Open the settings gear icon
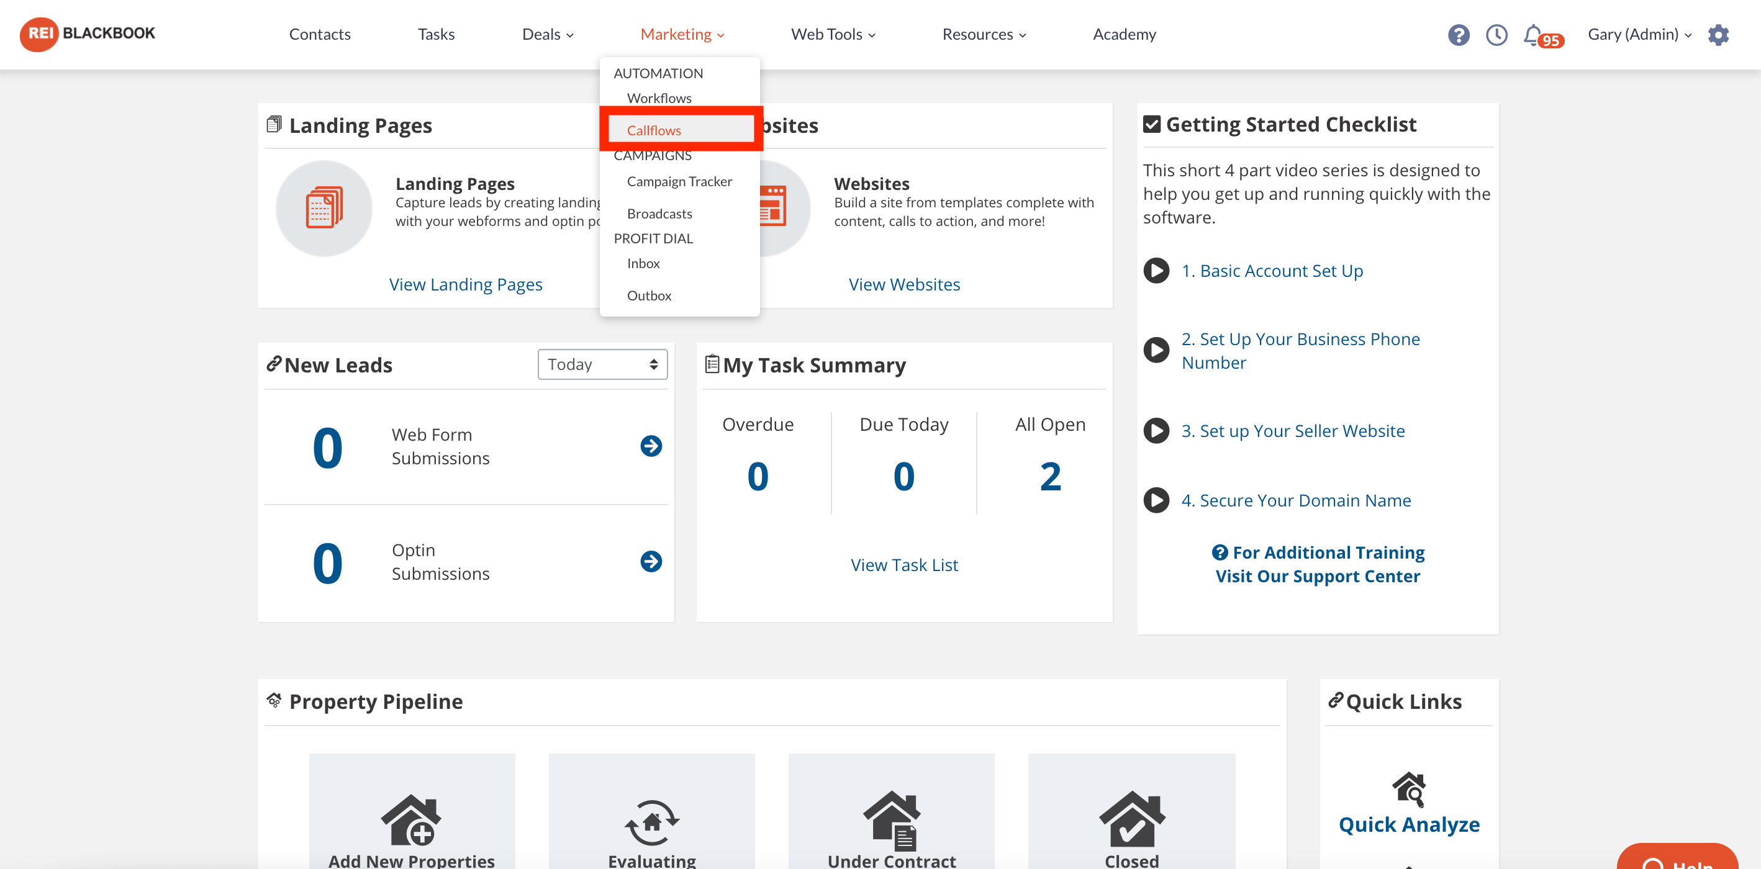Viewport: 1761px width, 869px height. point(1718,34)
